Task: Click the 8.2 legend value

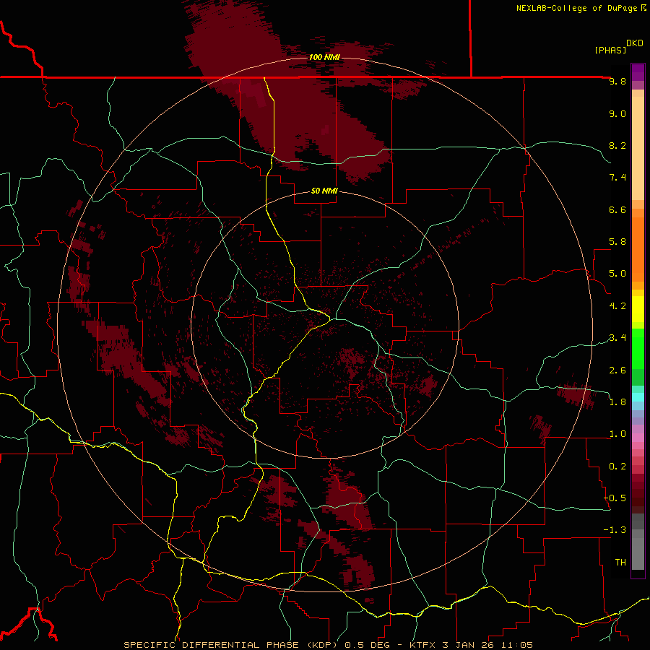Action: [x=617, y=145]
